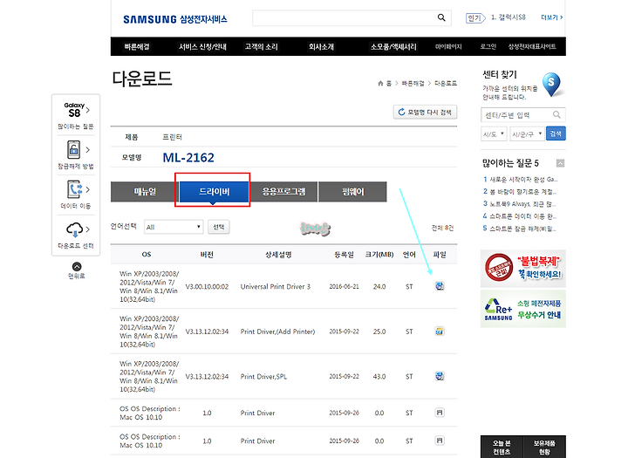Click the home icon in breadcrumb
The image size is (628, 458).
380,84
